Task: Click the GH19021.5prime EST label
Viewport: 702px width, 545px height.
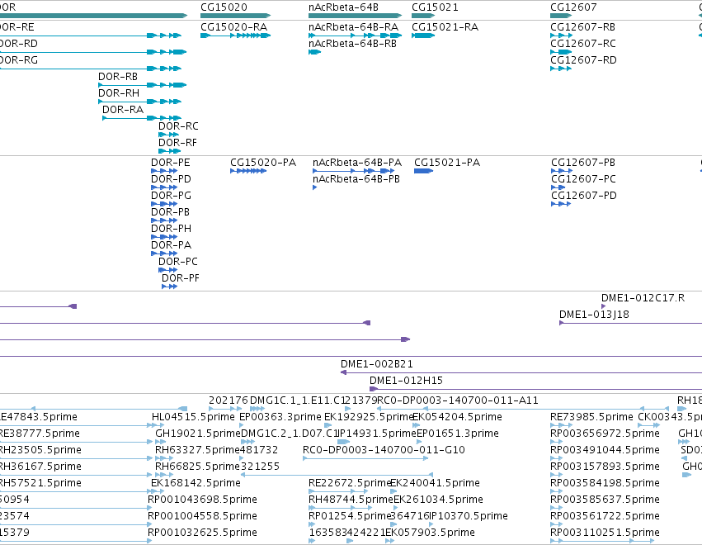Action: [x=198, y=434]
